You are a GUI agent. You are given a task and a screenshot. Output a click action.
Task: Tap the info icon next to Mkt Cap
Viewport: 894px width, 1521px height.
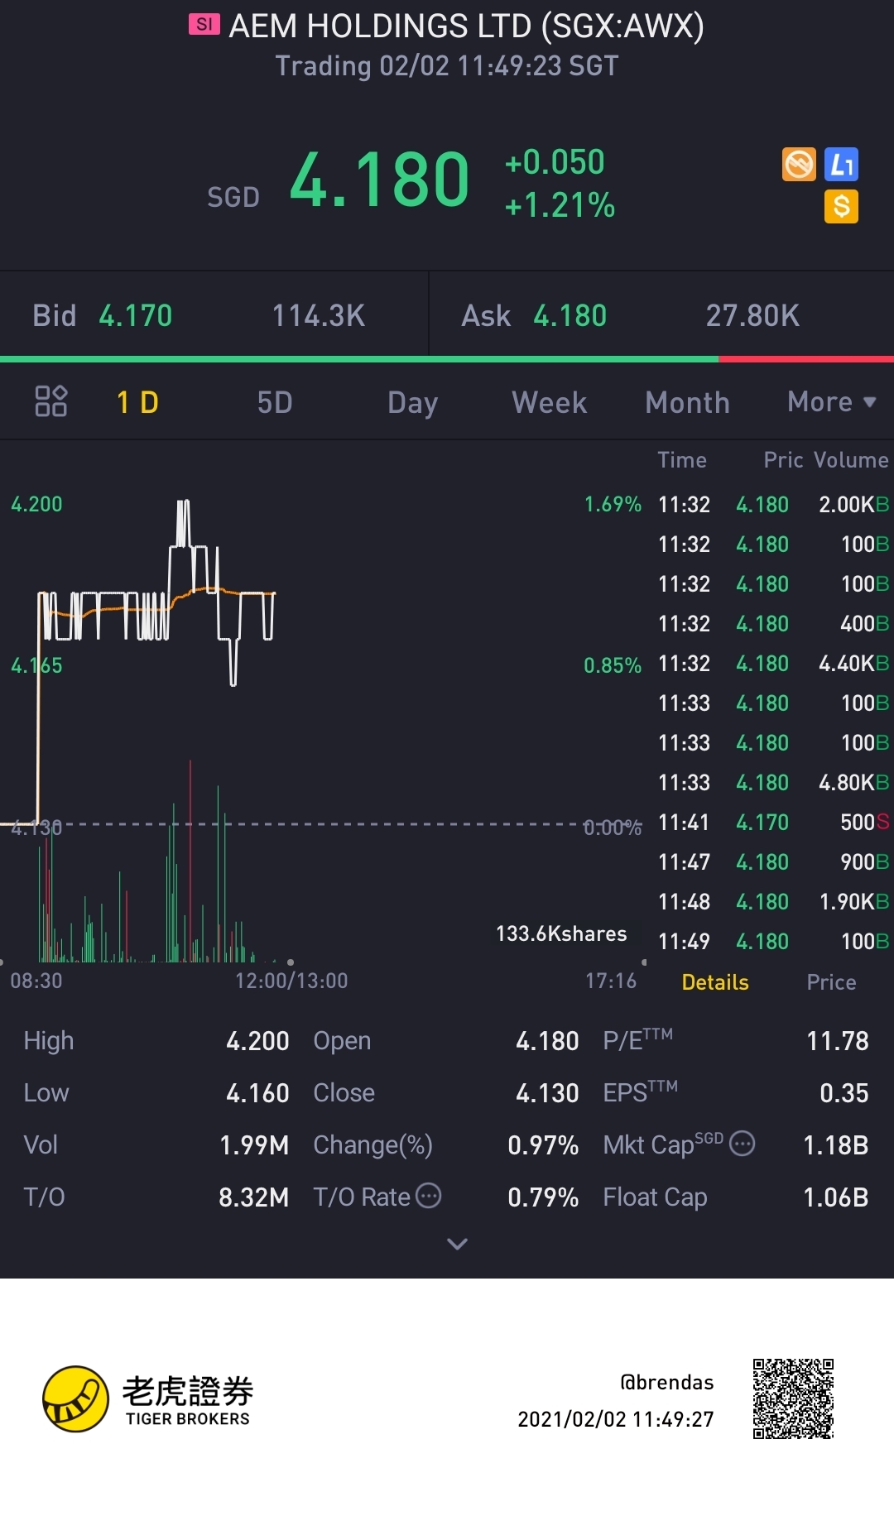(x=743, y=1144)
